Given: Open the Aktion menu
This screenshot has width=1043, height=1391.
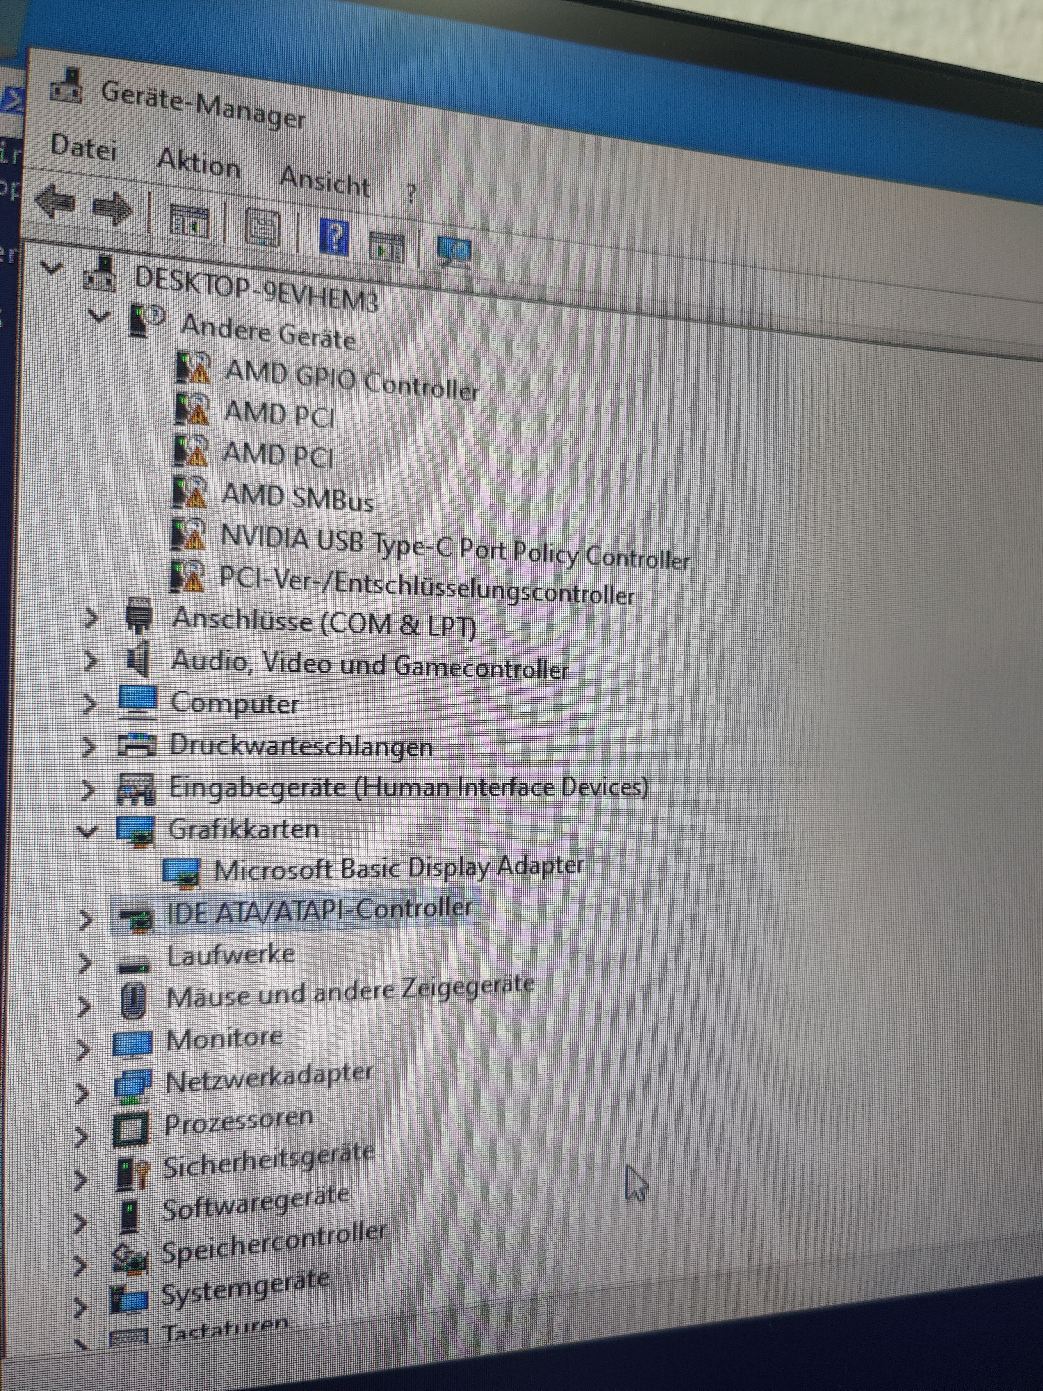Looking at the screenshot, I should 198,164.
